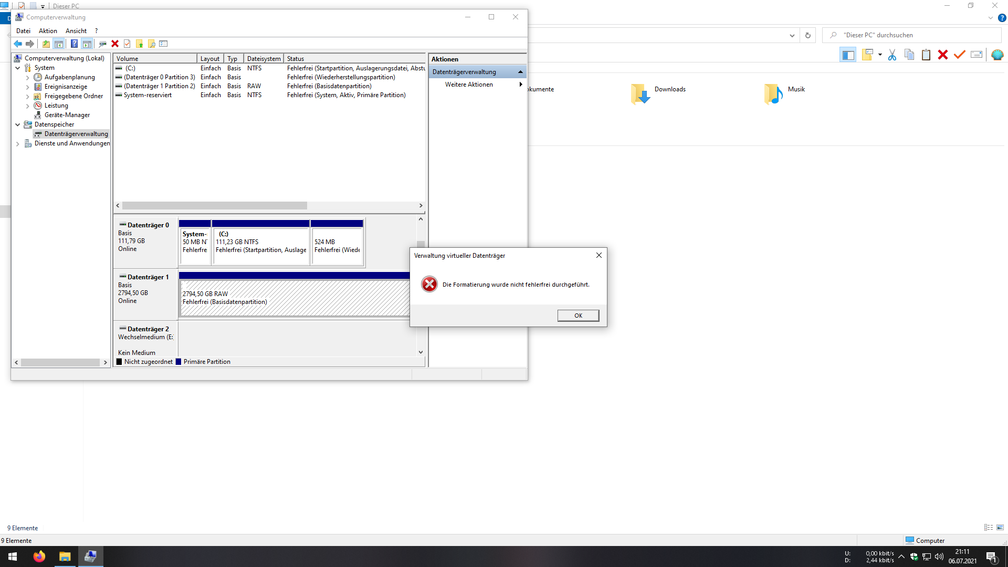
Task: Click the folder with magnifier toolbar icon
Action: (x=152, y=44)
